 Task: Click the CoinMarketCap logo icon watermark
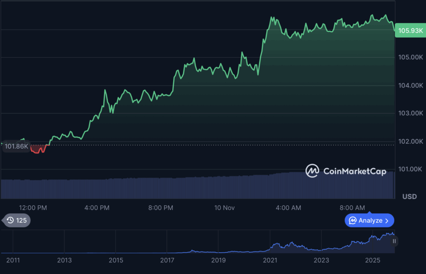[x=312, y=171]
